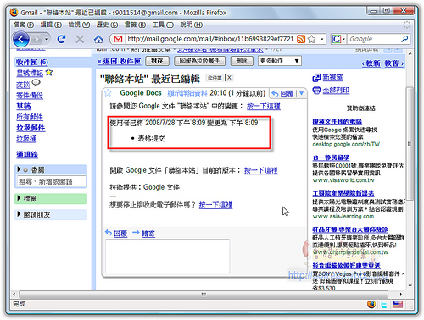The image size is (424, 320).
Task: Click 全部列印 print all link
Action: [336, 91]
